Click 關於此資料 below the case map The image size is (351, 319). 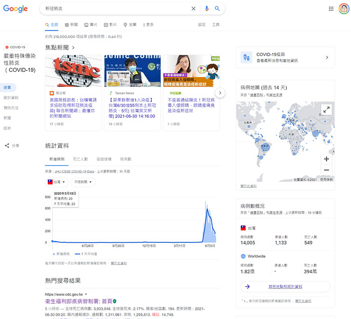[248, 186]
